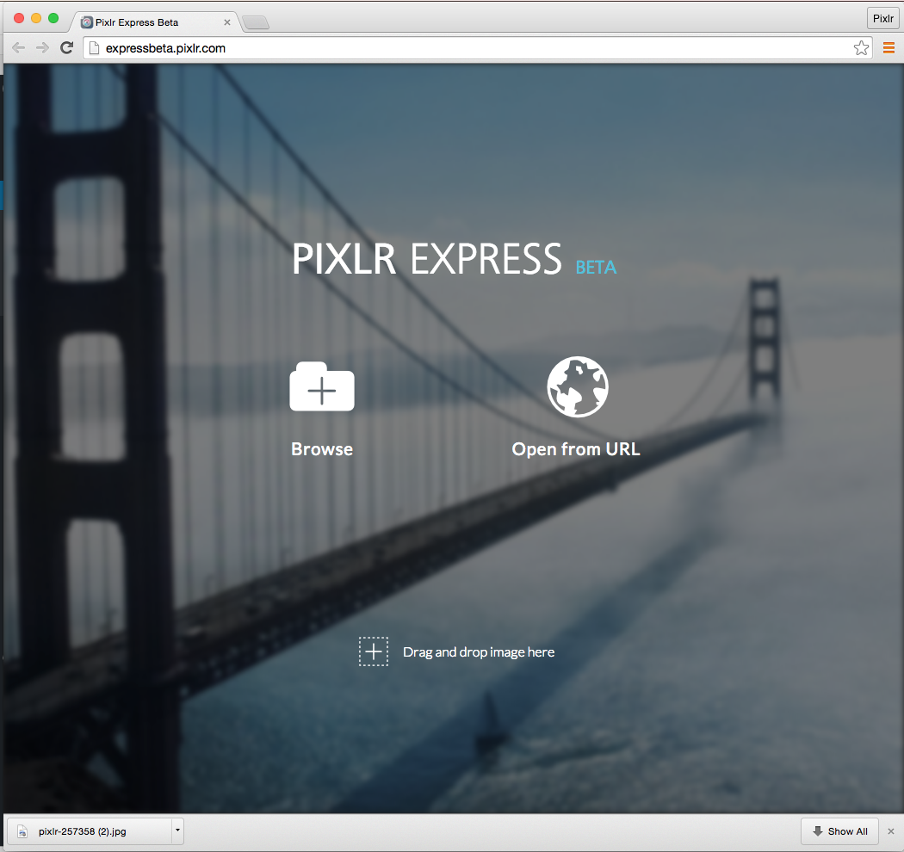Screen dimensions: 904x852
Task: Click the Pixlr Express Beta tab favicon
Action: (x=86, y=22)
